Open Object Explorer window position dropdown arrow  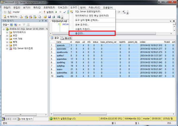[x=40, y=21]
